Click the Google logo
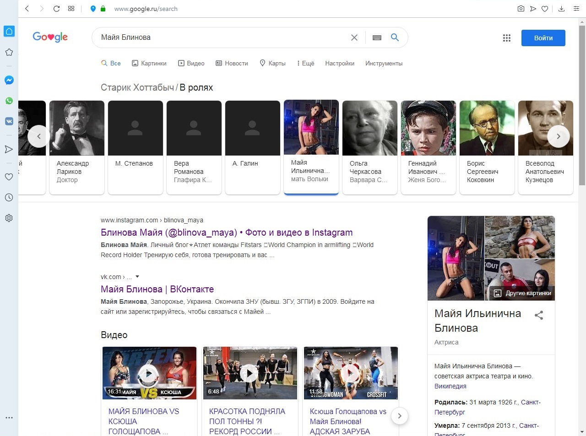 point(50,37)
